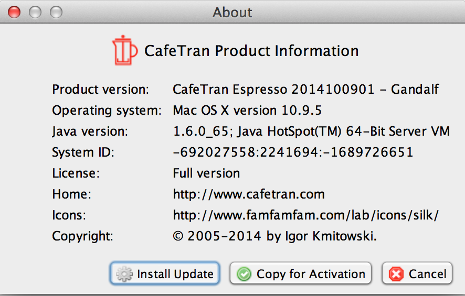Image resolution: width=465 pixels, height=296 pixels.
Task: Click the red X icon on Cancel
Action: coord(396,274)
